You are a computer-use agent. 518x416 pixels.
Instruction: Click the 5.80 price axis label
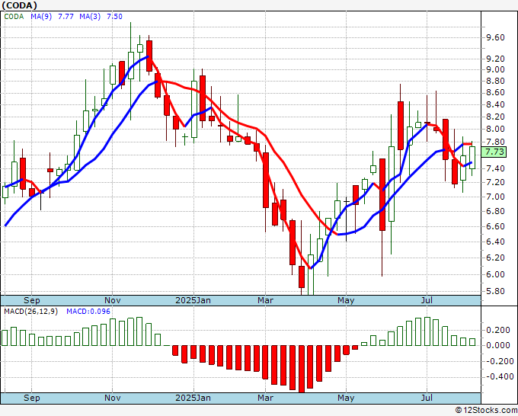[495, 292]
